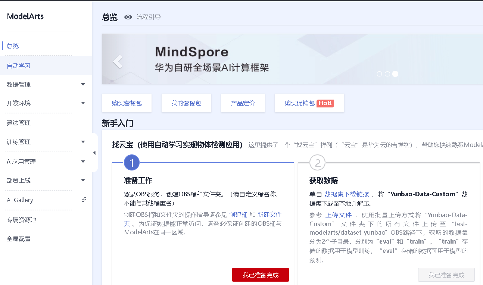Select 开发环境 sidebar item
The width and height of the screenshot is (483, 285).
(18, 103)
